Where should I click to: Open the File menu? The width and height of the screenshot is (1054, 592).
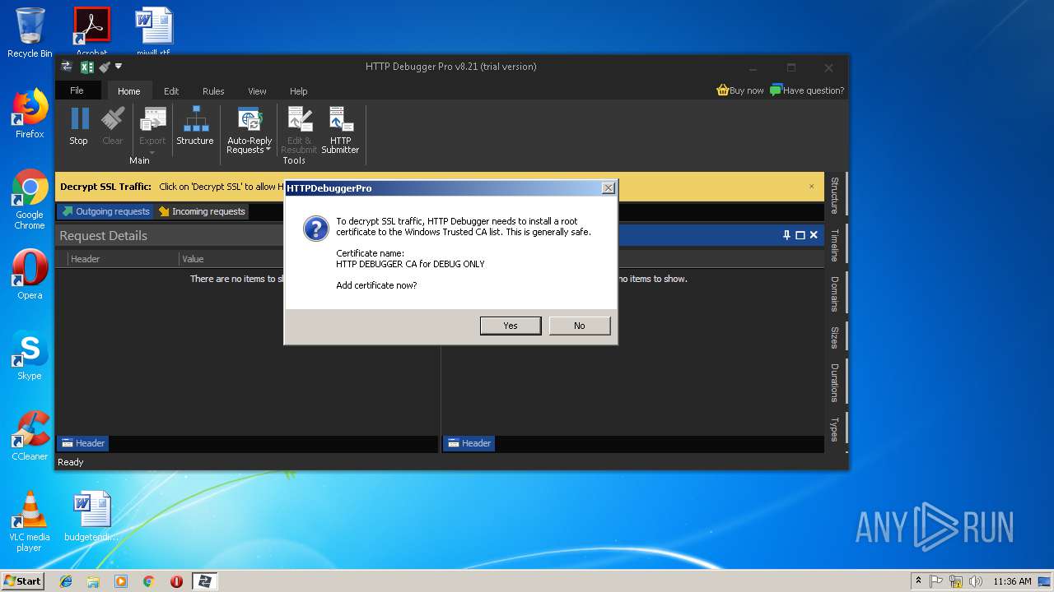[77, 90]
